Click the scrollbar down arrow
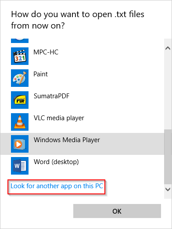Screen dimensions: 172x229 (x=168, y=190)
